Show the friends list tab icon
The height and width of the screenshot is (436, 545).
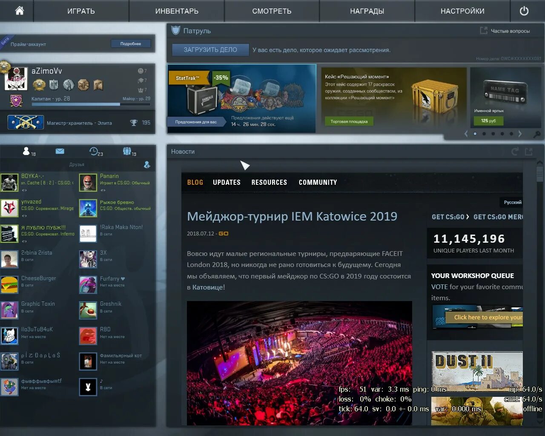click(26, 151)
